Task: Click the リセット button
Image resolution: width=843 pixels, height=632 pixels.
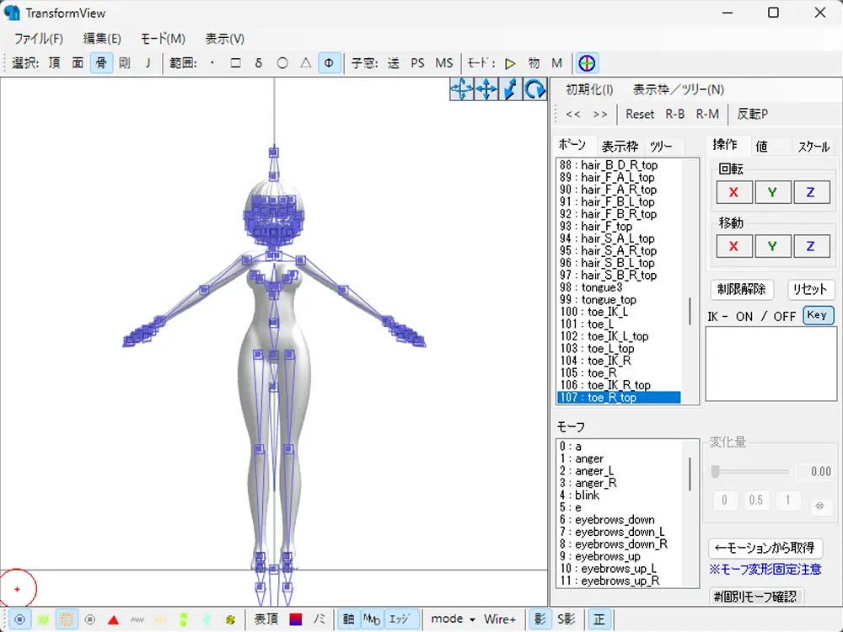Action: [x=810, y=289]
